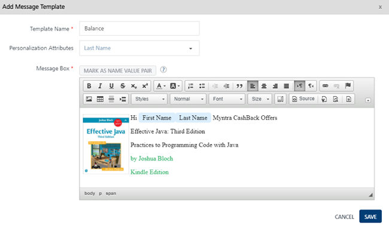Expand the Font dropdown
The width and height of the screenshot is (389, 228).
tap(227, 99)
